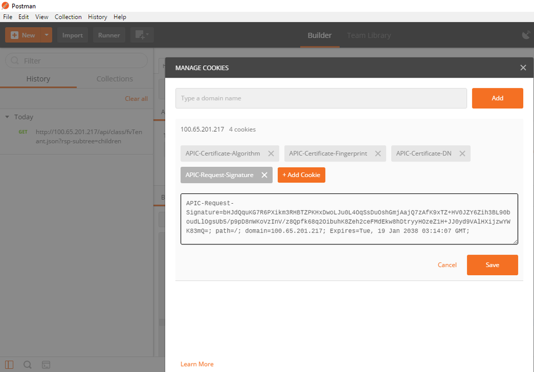Switch to the Collections tab

[114, 79]
